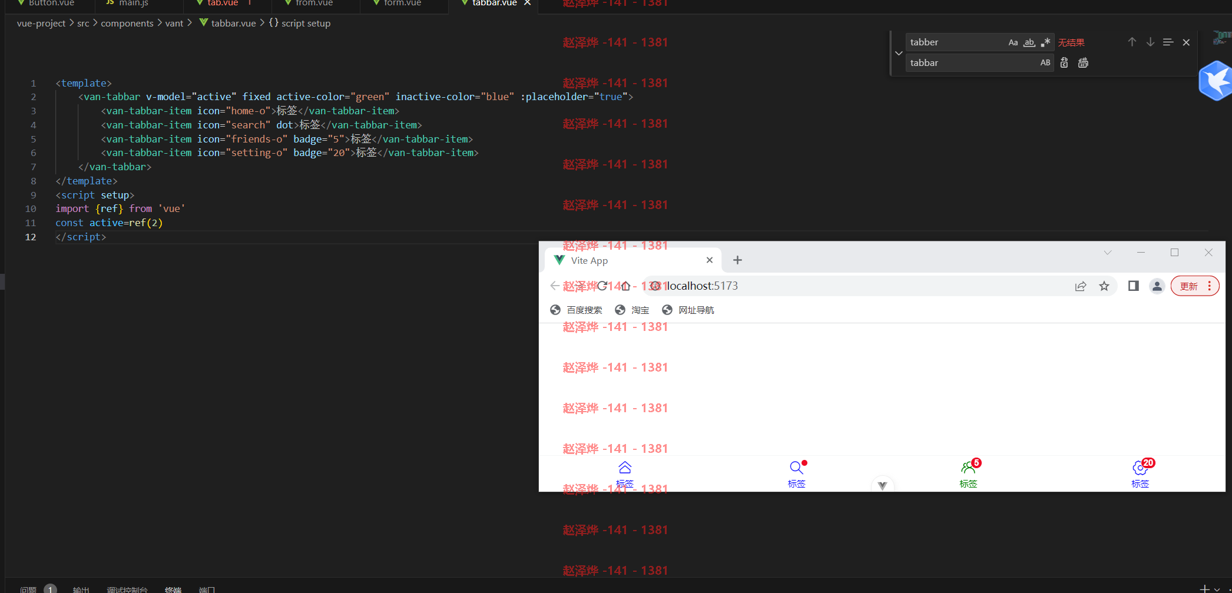Go to previous match arrow
Image resolution: width=1232 pixels, height=593 pixels.
pyautogui.click(x=1132, y=42)
